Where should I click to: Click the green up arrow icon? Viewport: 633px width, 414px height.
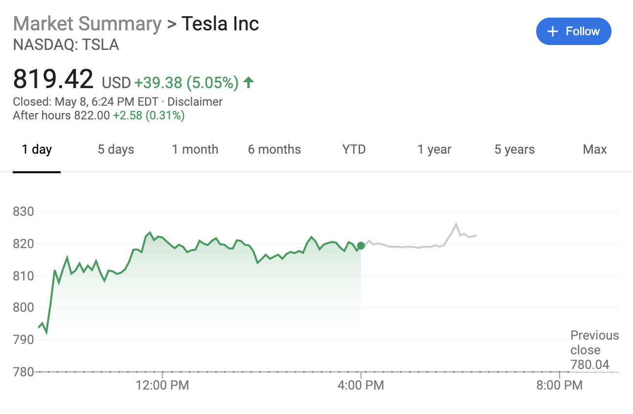pyautogui.click(x=249, y=82)
